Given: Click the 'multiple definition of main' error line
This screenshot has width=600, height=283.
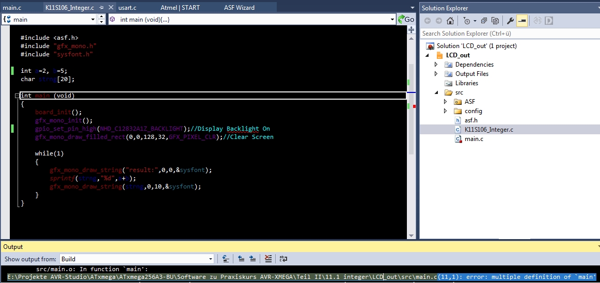Looking at the screenshot, I should pos(302,276).
